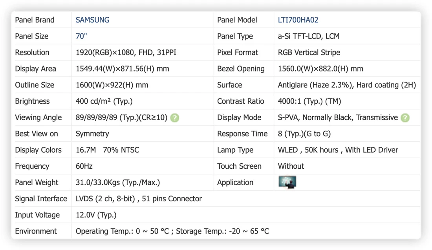Select "LVDS (2 ch, 8-bit) , 51 pins Connector"

click(139, 199)
